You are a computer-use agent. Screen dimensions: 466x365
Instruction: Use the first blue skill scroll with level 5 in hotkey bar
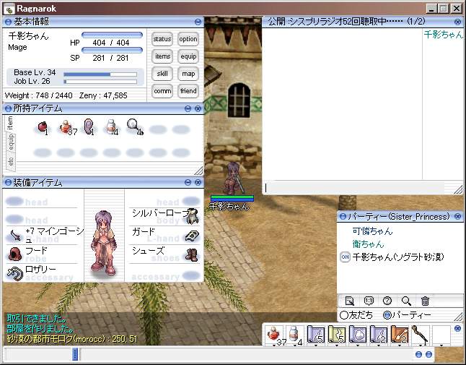point(316,335)
